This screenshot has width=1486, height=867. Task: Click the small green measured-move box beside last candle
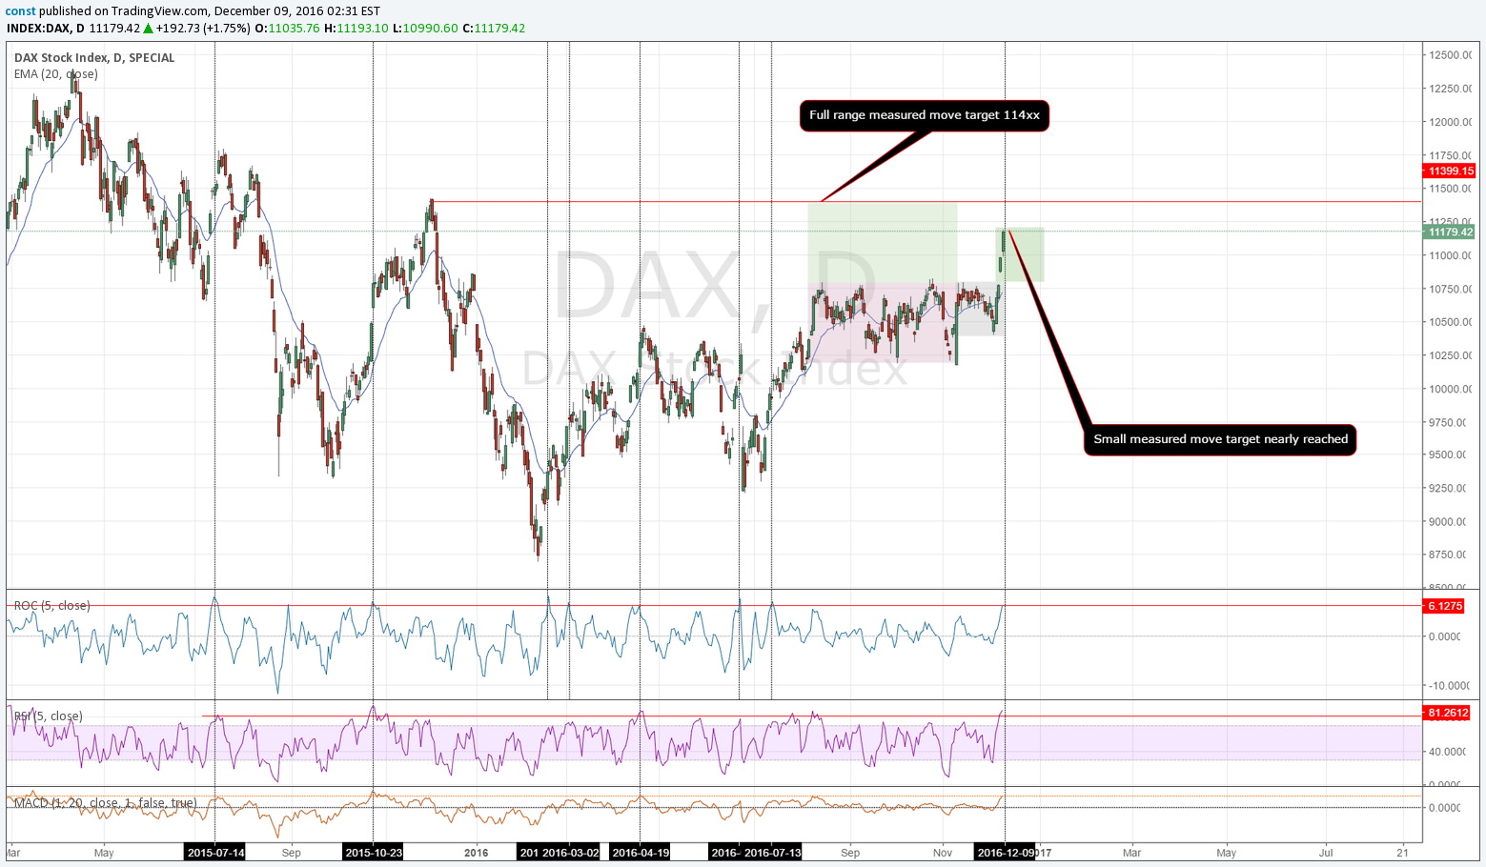click(x=1021, y=254)
